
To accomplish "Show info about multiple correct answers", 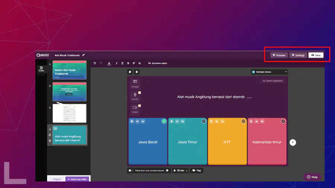I will [x=167, y=171].
